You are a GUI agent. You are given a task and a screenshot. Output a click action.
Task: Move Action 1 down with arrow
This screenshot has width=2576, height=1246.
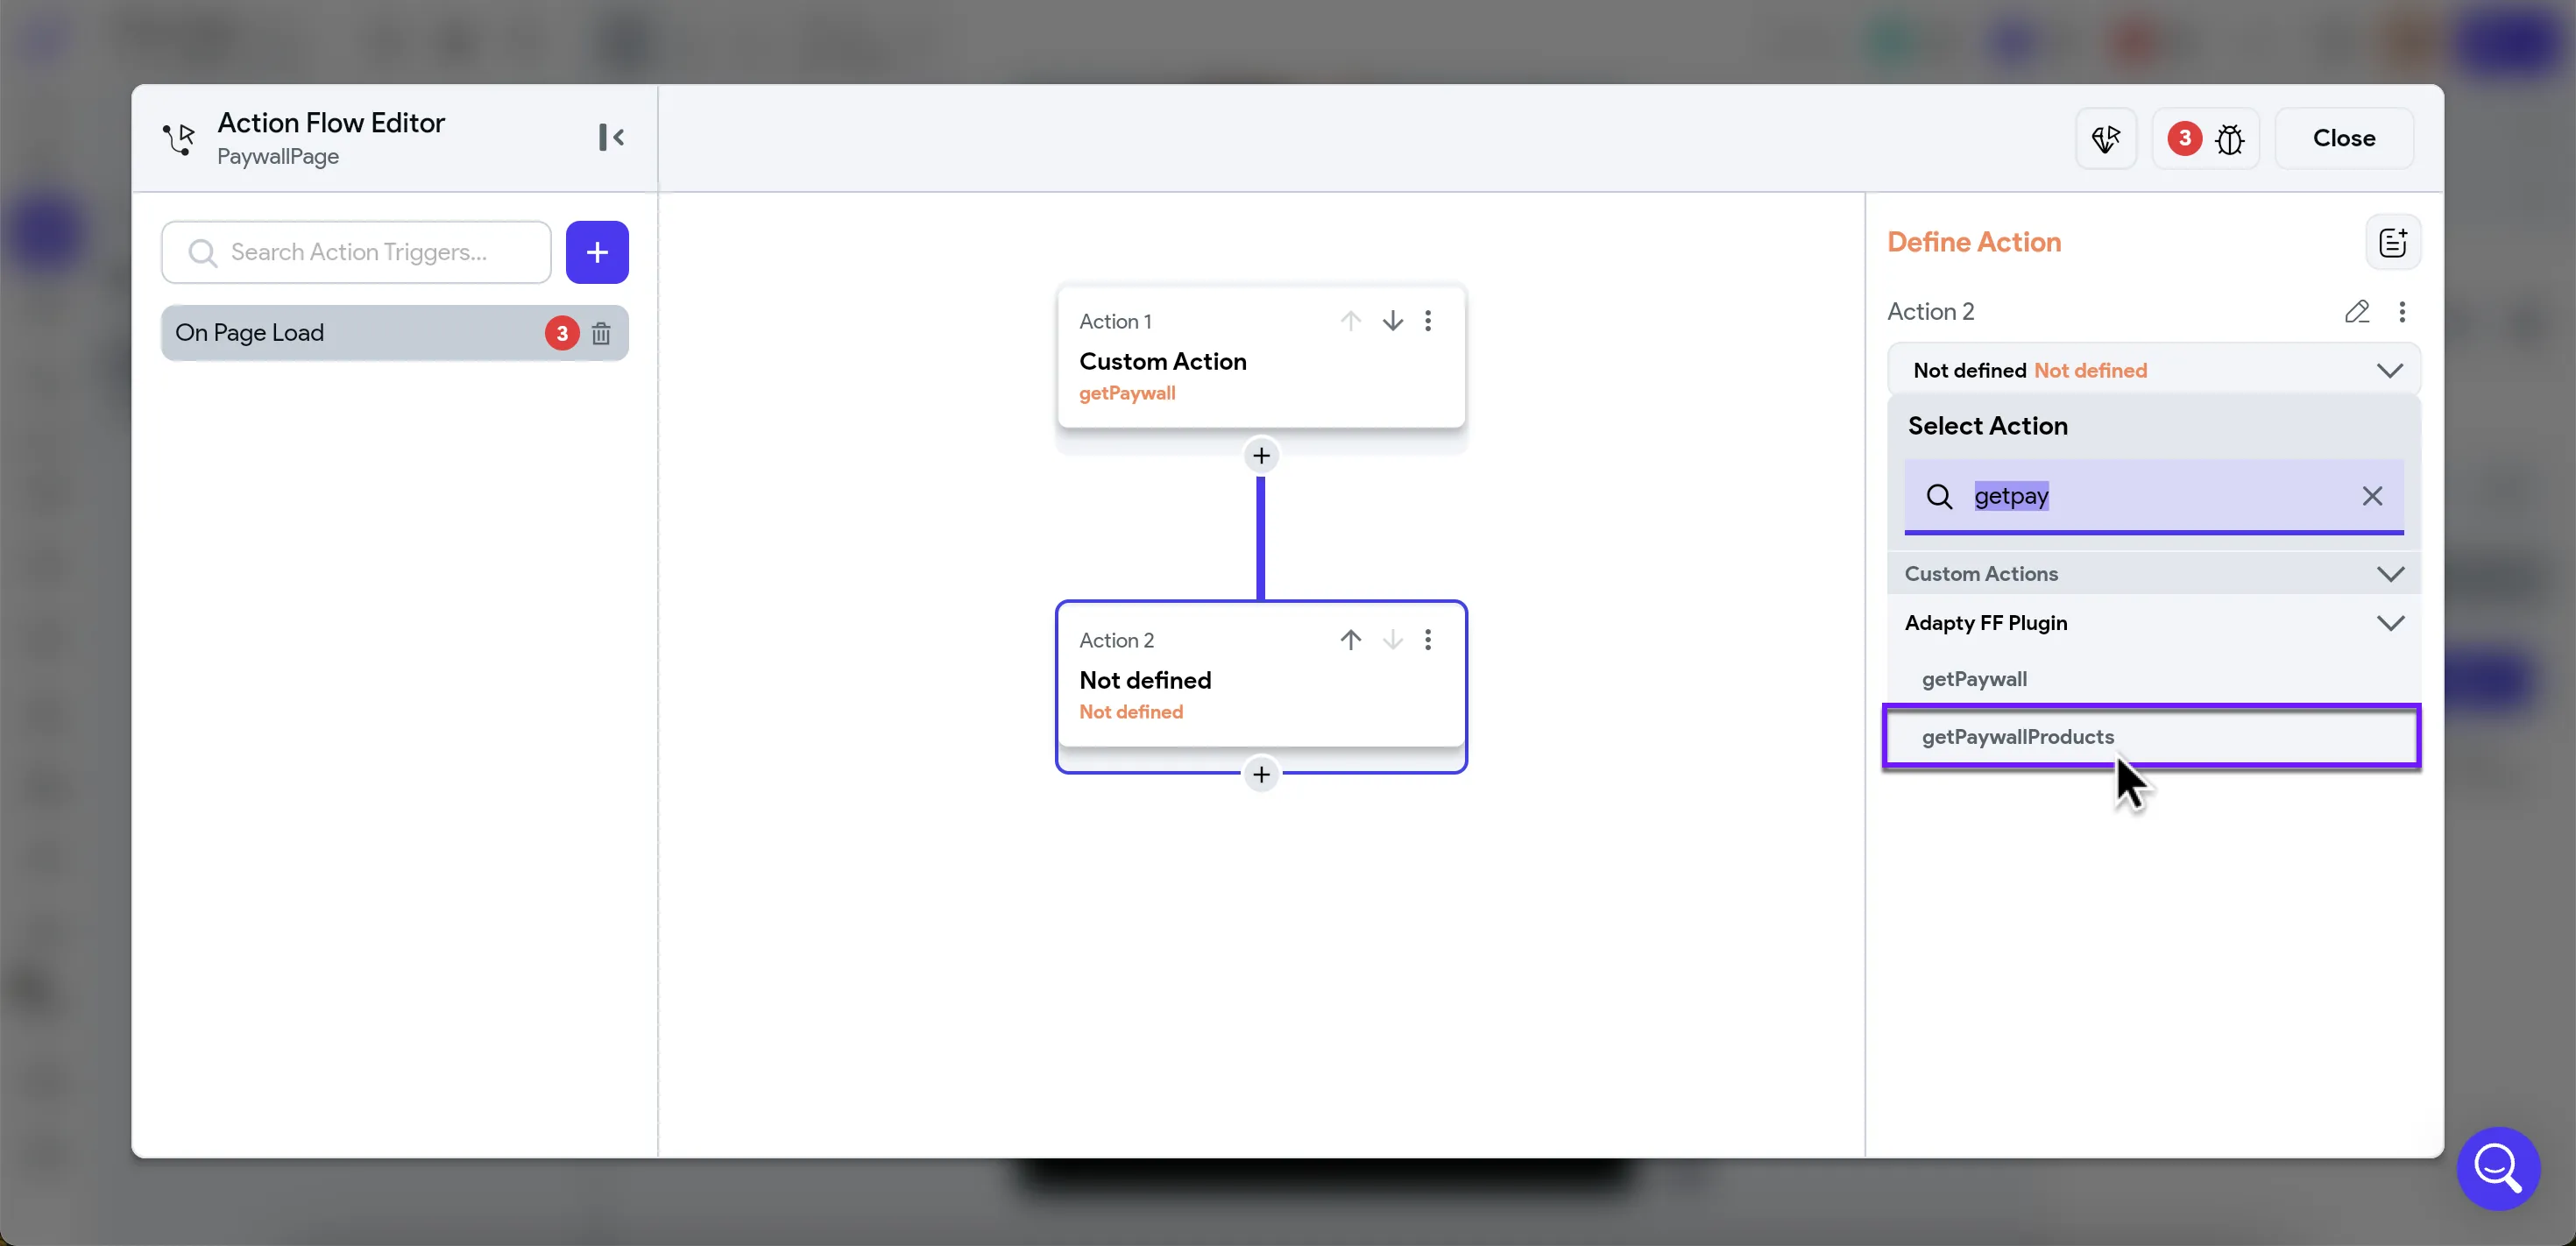pos(1392,321)
